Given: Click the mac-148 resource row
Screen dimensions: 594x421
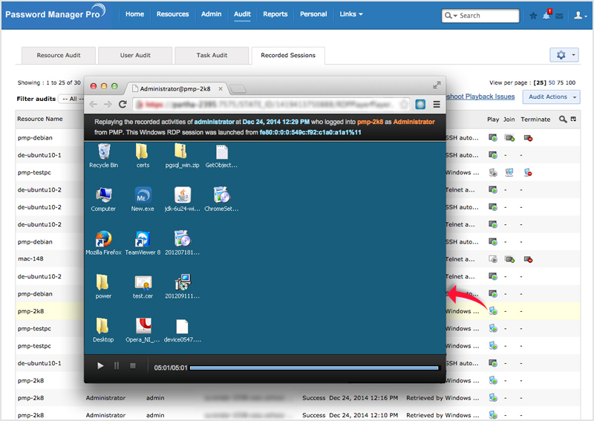Looking at the screenshot, I should point(298,259).
